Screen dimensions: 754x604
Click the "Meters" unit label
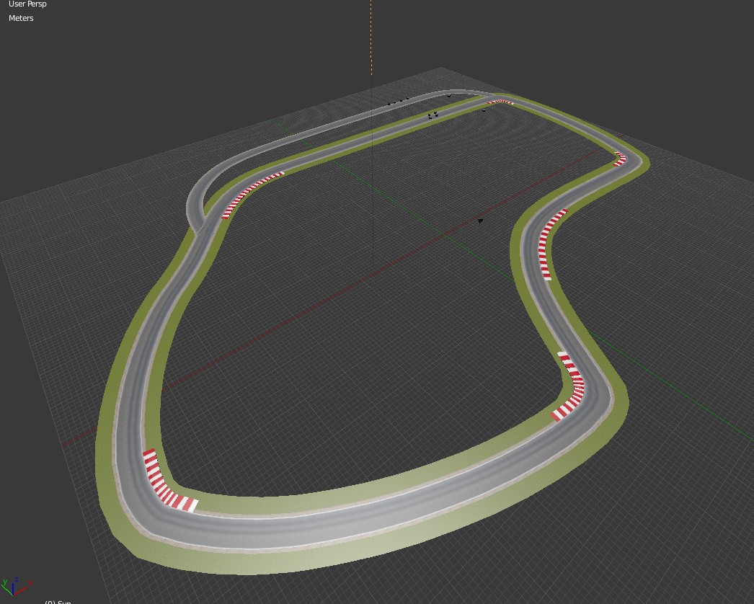tap(21, 18)
